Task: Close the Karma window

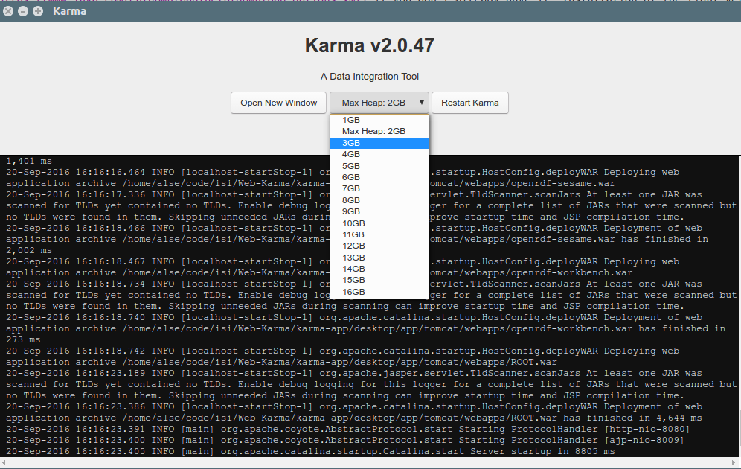Action: [x=8, y=11]
